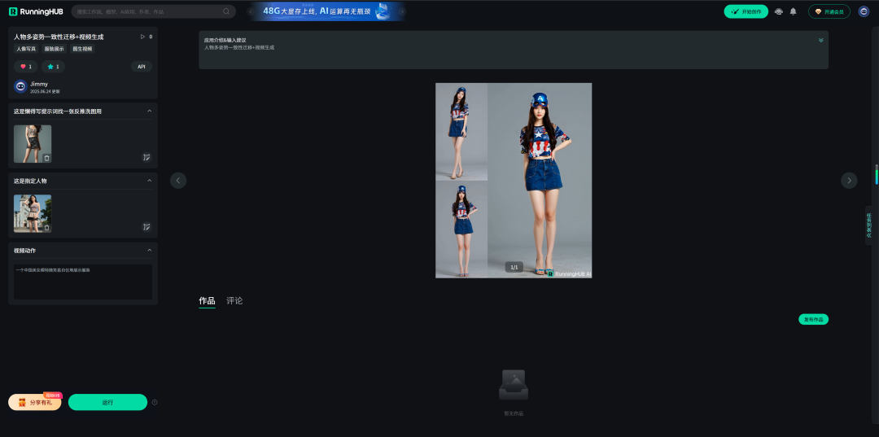This screenshot has height=437, width=879.
Task: Go to previous banner slide
Action: click(x=251, y=11)
